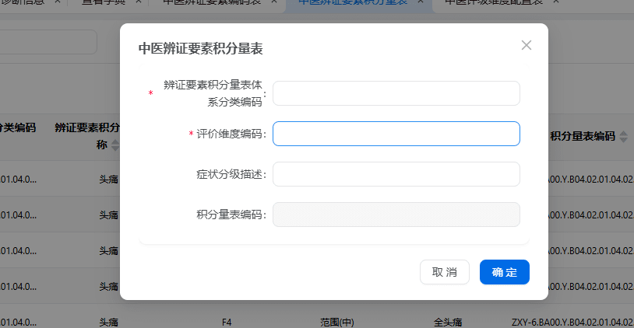
Task: Click the disabled 积分量表编码 field
Action: [396, 215]
